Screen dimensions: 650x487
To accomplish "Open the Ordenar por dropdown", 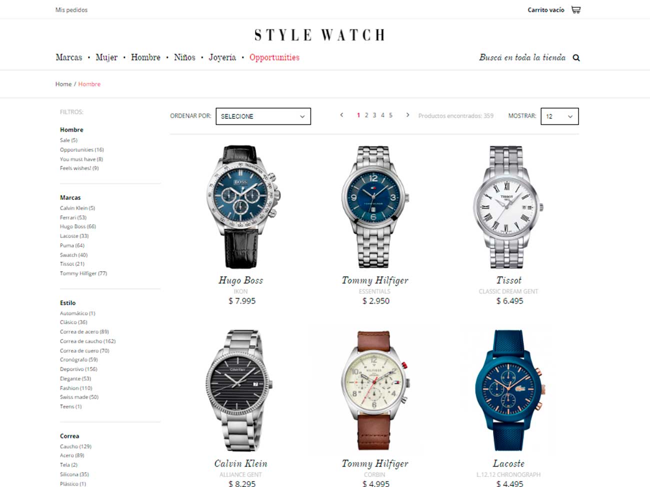I will click(263, 116).
